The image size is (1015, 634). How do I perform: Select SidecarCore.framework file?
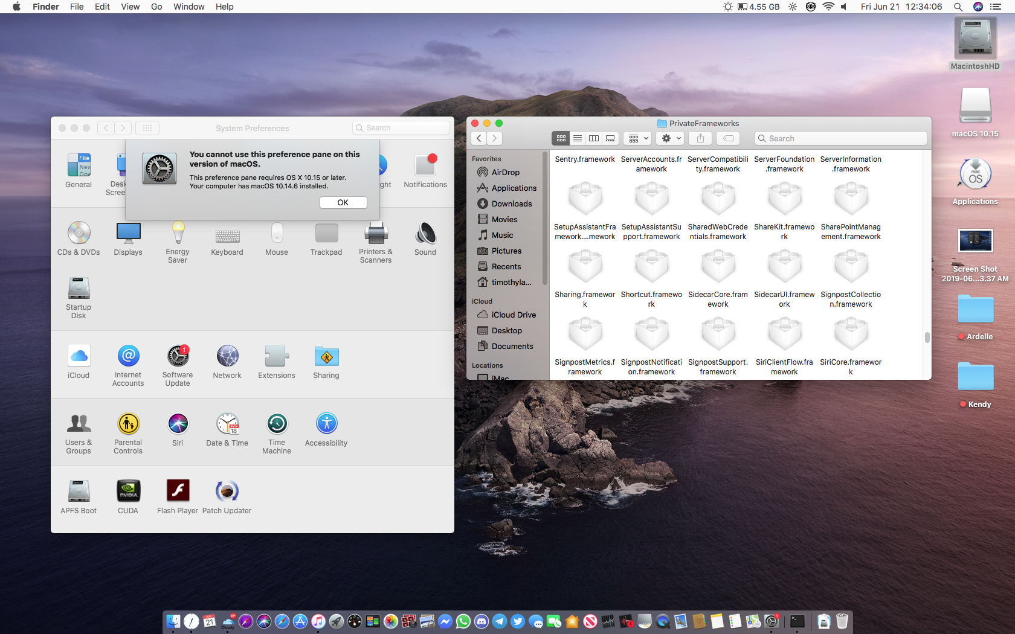pyautogui.click(x=718, y=278)
